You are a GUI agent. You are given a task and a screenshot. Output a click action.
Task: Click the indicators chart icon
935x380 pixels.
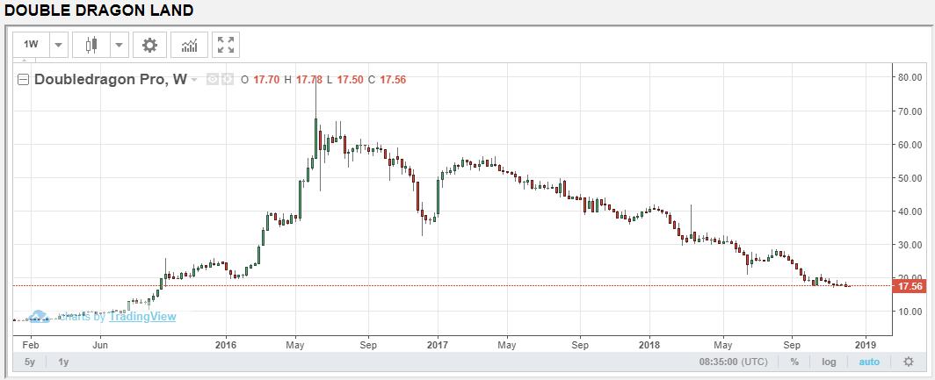click(x=189, y=45)
